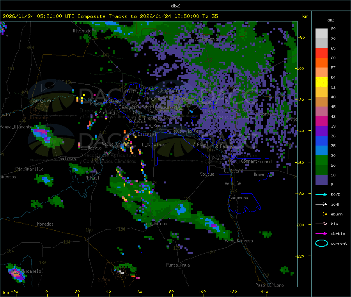Click the 'eburn' legend label
The image size is (351, 297).
coord(337,214)
